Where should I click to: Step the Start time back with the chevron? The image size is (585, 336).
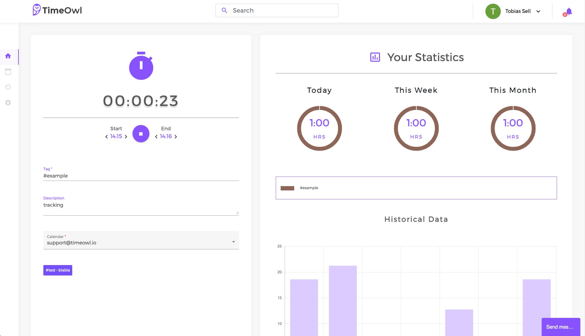[x=106, y=137]
